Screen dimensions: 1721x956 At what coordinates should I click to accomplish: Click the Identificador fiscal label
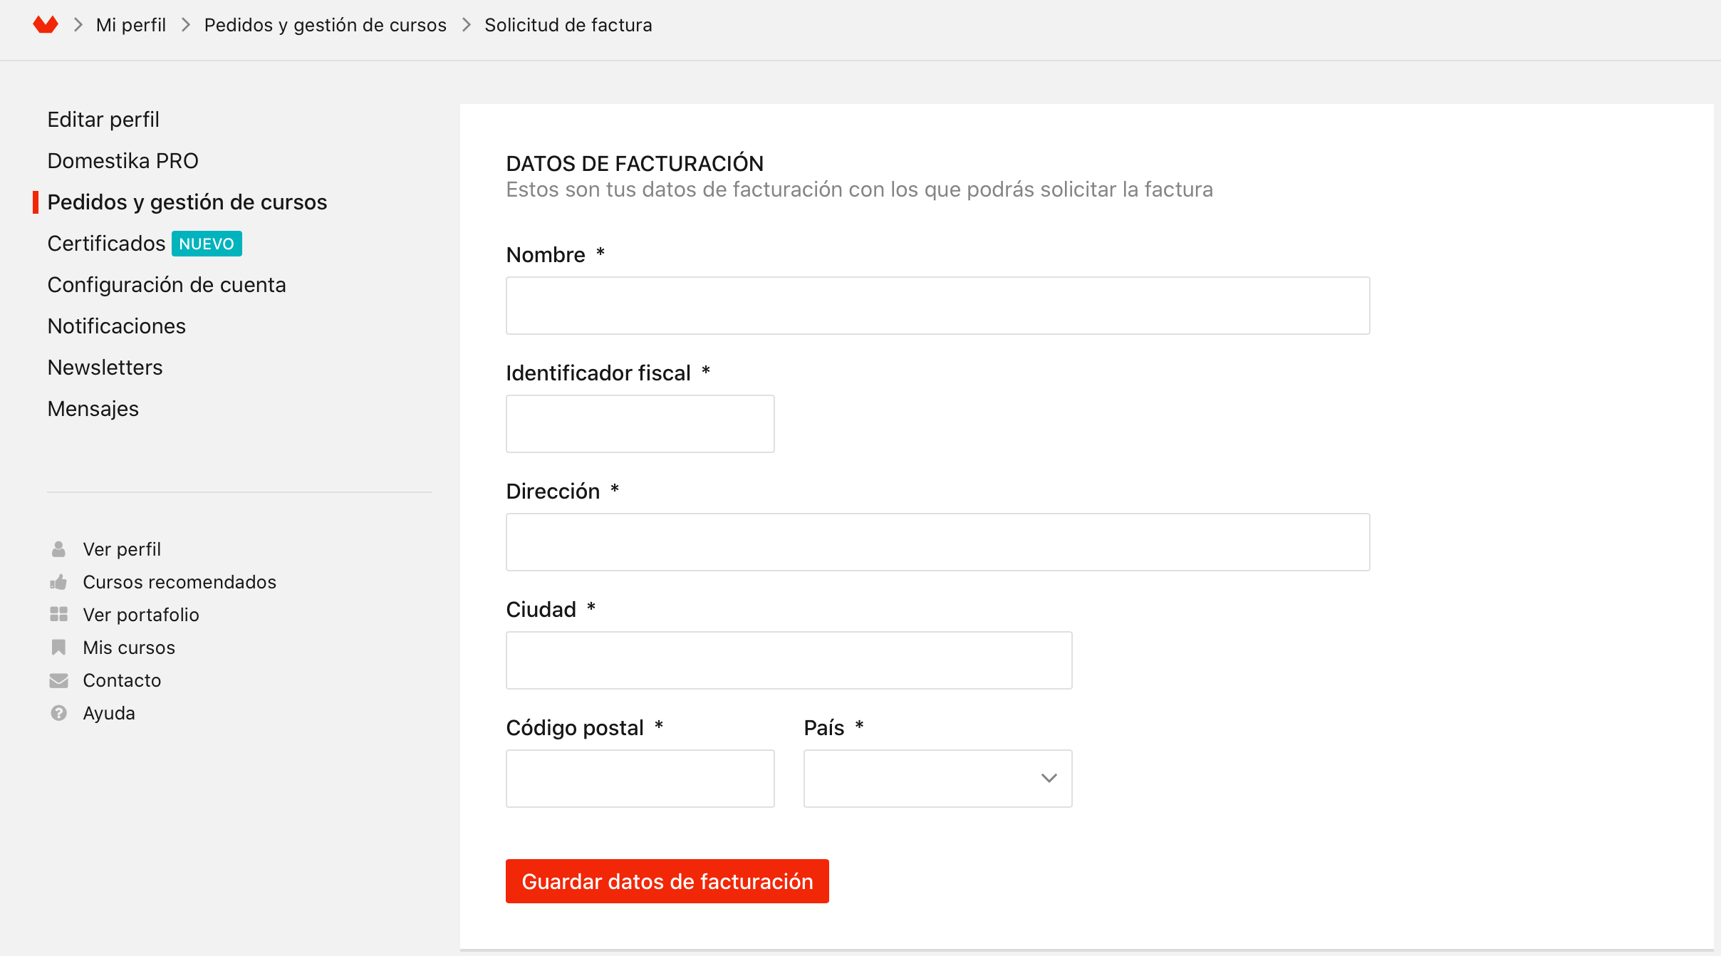click(598, 373)
